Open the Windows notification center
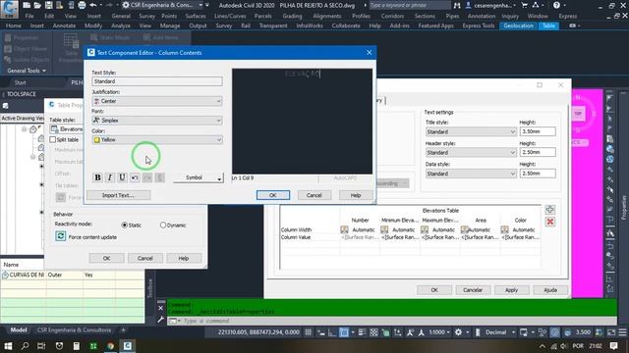The image size is (629, 353). (x=613, y=346)
